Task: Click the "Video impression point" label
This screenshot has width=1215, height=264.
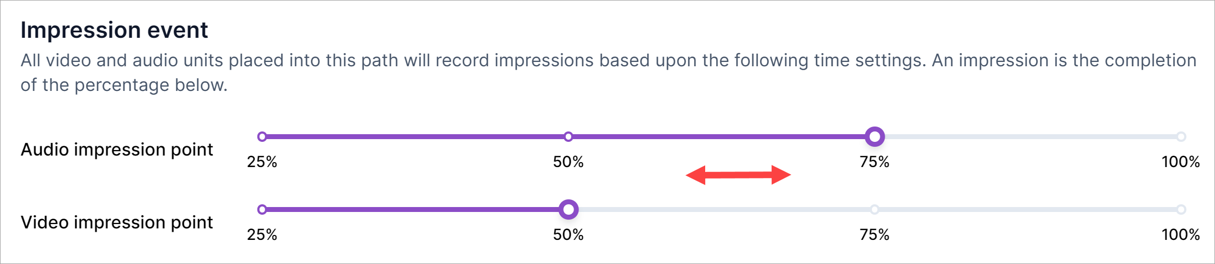Action: click(x=117, y=222)
